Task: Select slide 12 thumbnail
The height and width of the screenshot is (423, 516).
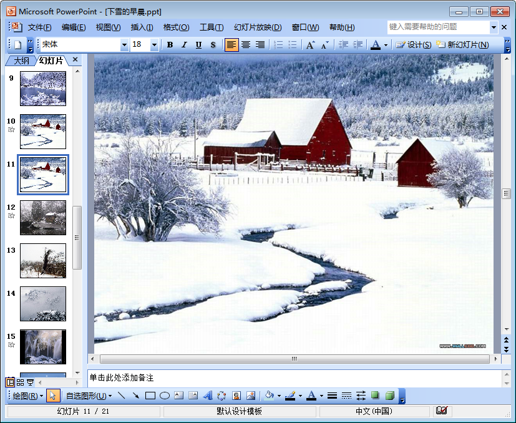Action: pyautogui.click(x=43, y=218)
